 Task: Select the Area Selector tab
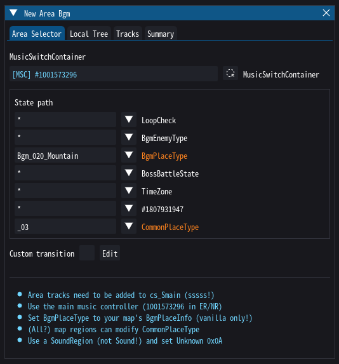point(37,34)
